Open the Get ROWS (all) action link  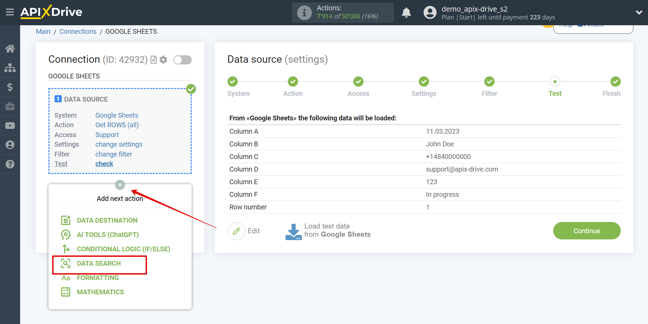(117, 125)
